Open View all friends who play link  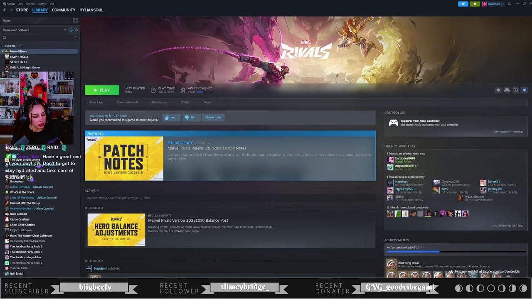click(x=507, y=225)
